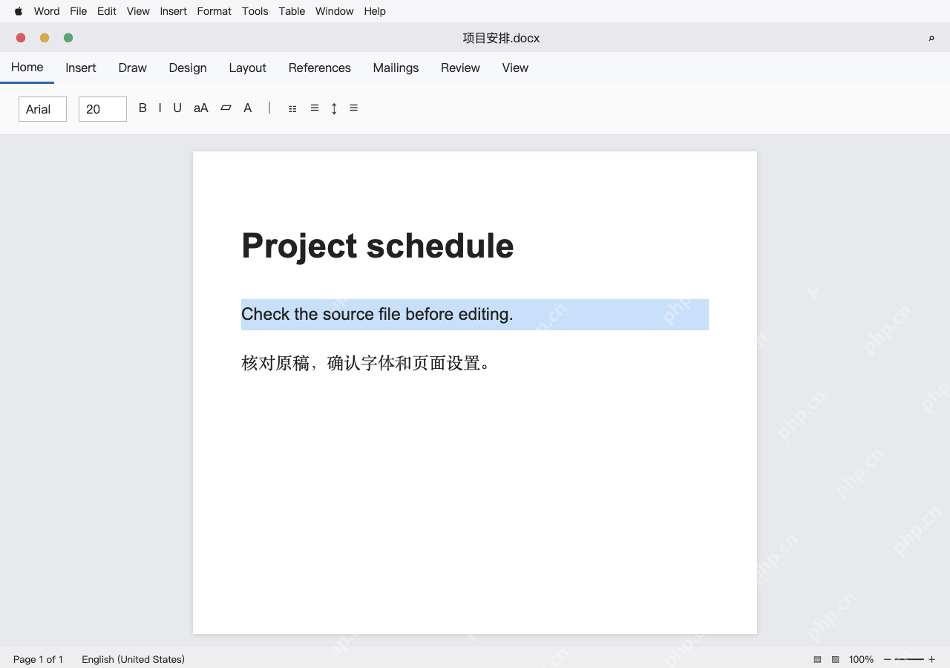Screen dimensions: 950x668
Task: Open the Format menu
Action: [214, 11]
